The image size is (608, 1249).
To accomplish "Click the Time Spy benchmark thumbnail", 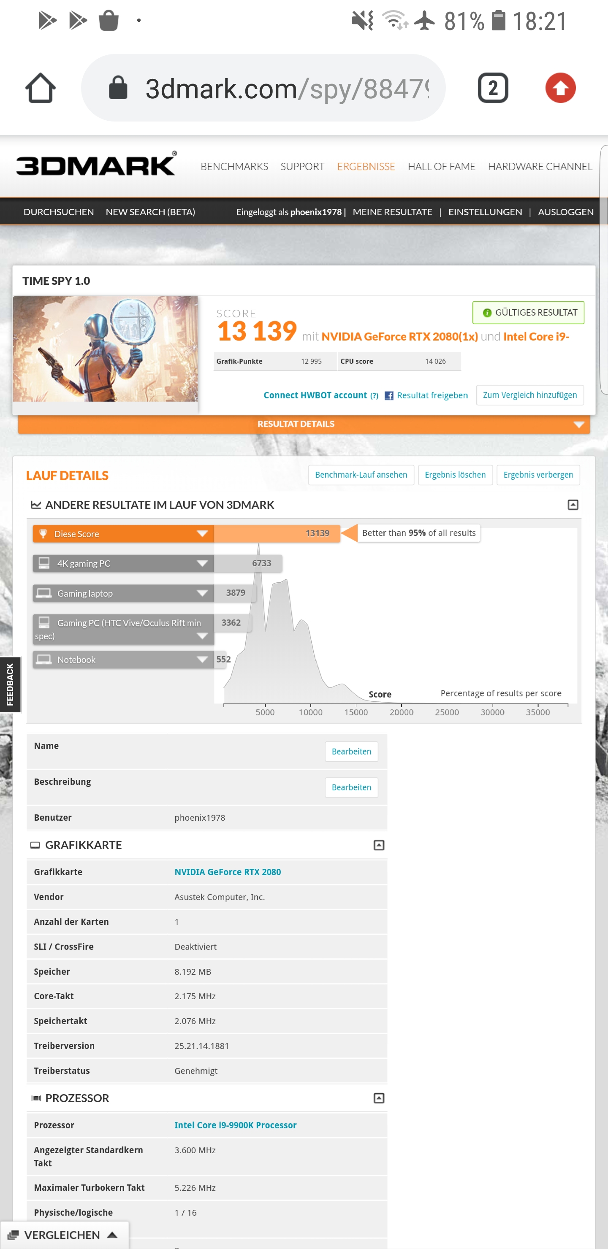I will coord(105,349).
